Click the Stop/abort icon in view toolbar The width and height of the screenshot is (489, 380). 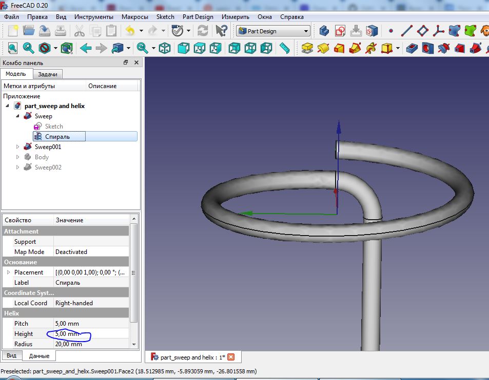[45, 49]
